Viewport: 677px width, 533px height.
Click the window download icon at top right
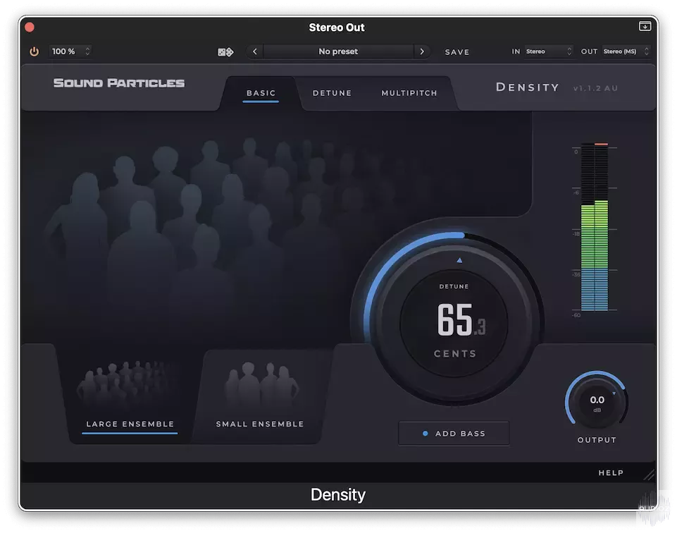coord(645,26)
